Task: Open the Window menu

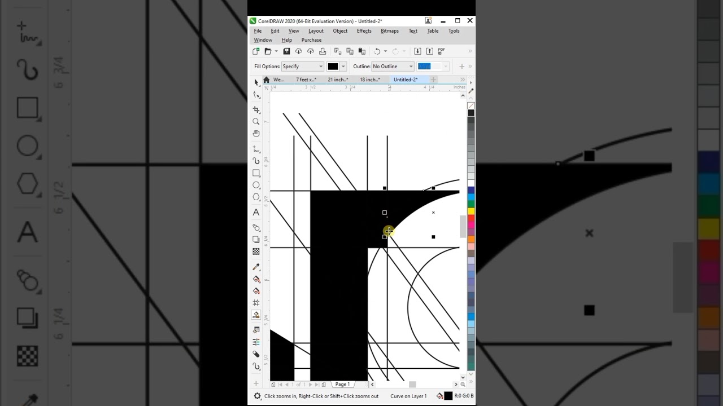Action: click(263, 40)
